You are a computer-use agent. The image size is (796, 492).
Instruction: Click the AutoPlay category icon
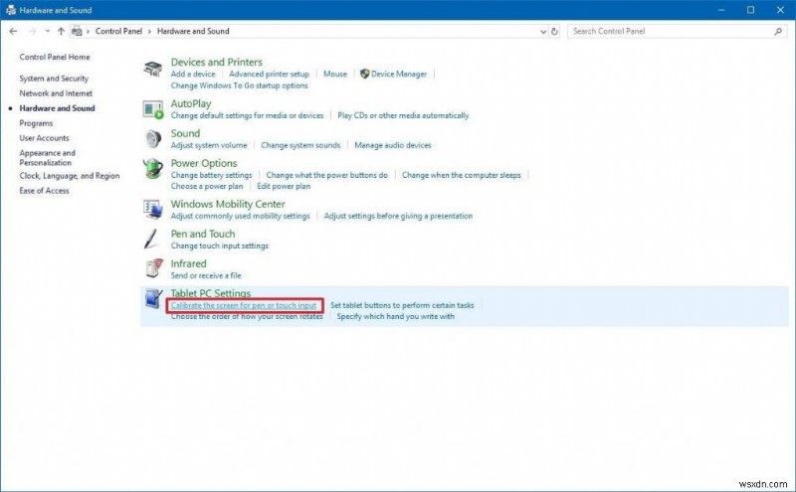click(153, 109)
